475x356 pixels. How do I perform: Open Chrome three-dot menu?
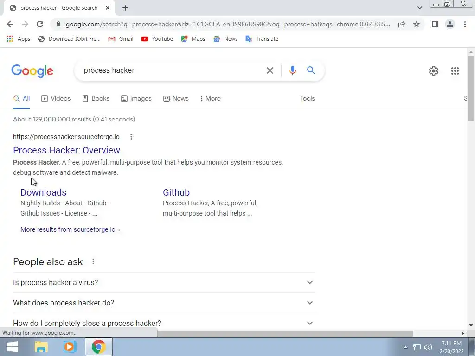pos(465,24)
